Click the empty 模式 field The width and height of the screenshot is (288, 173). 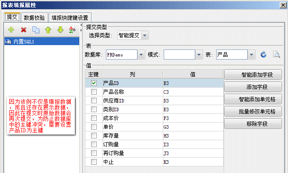[x=179, y=55]
